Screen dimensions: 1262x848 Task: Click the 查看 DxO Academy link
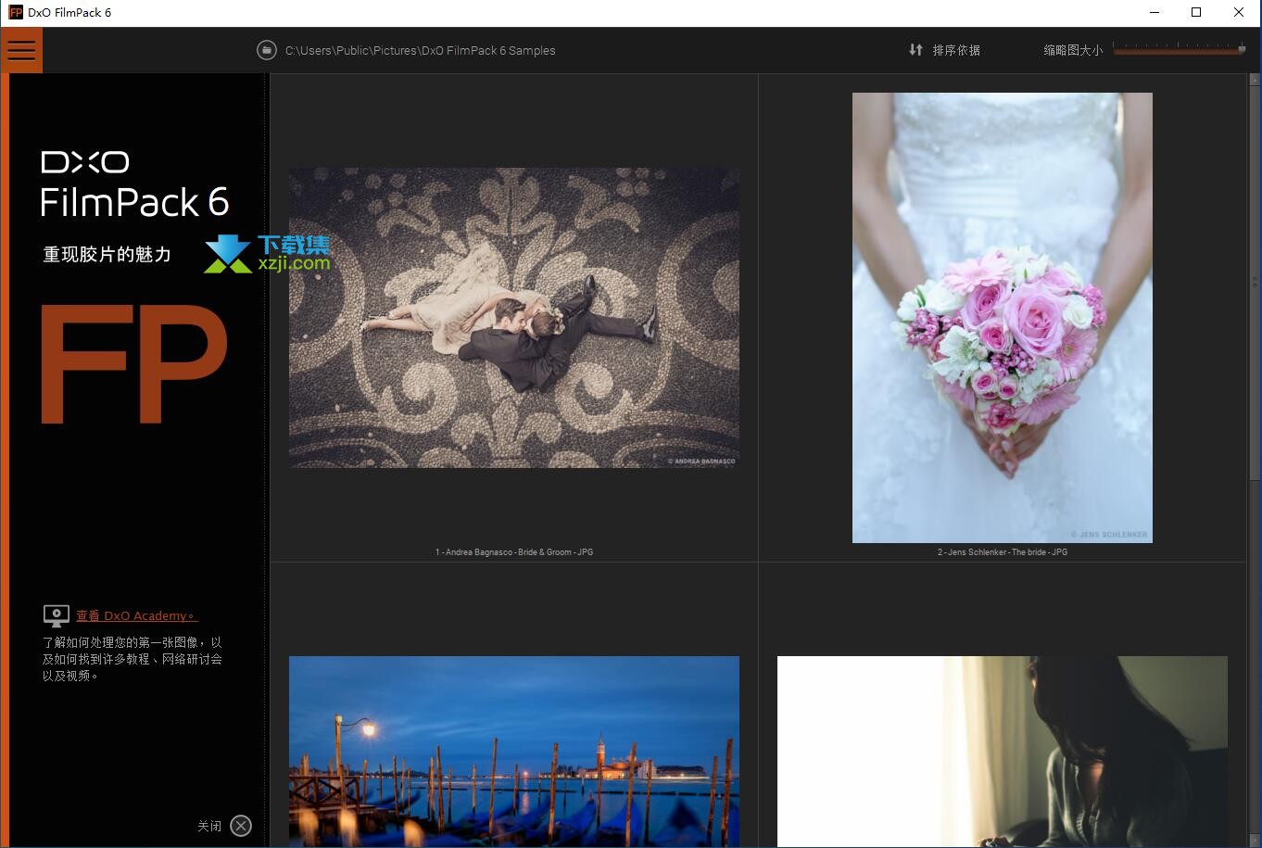[x=136, y=615]
